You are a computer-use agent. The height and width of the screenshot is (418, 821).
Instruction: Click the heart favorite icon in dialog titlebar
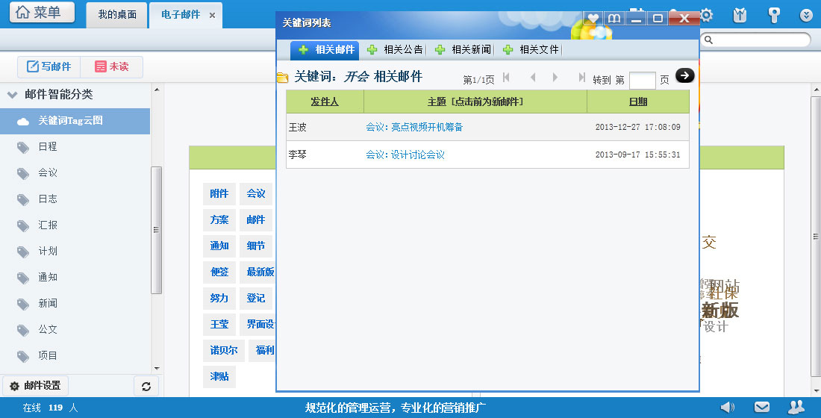tap(593, 18)
